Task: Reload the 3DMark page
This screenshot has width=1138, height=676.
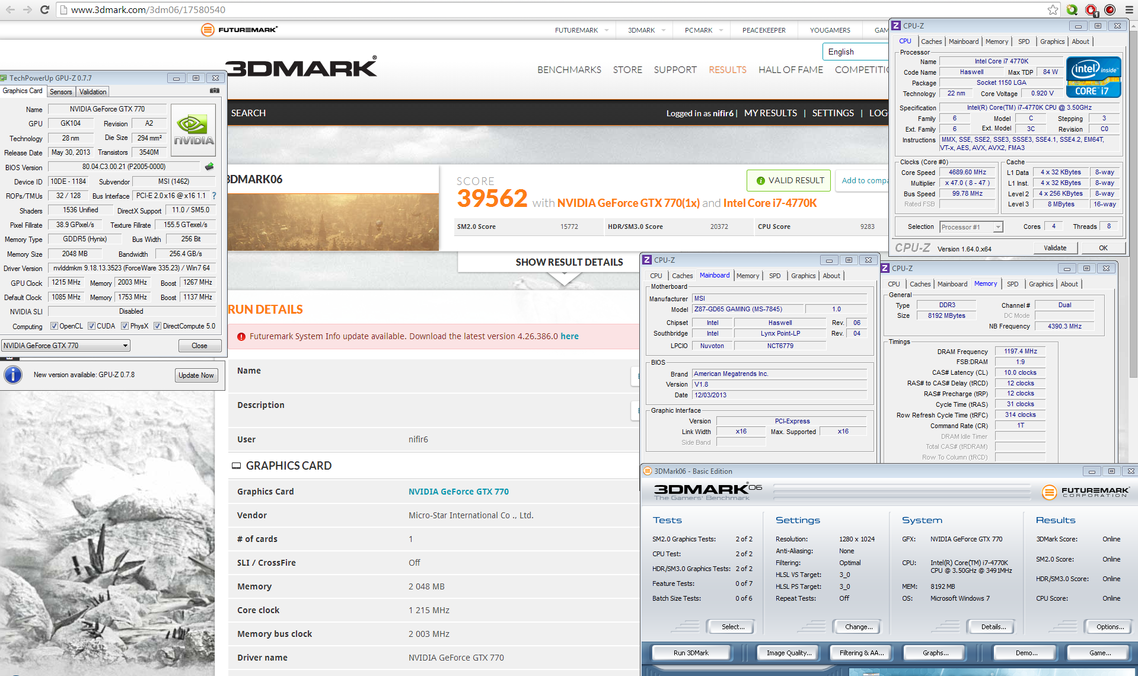Action: click(x=44, y=9)
